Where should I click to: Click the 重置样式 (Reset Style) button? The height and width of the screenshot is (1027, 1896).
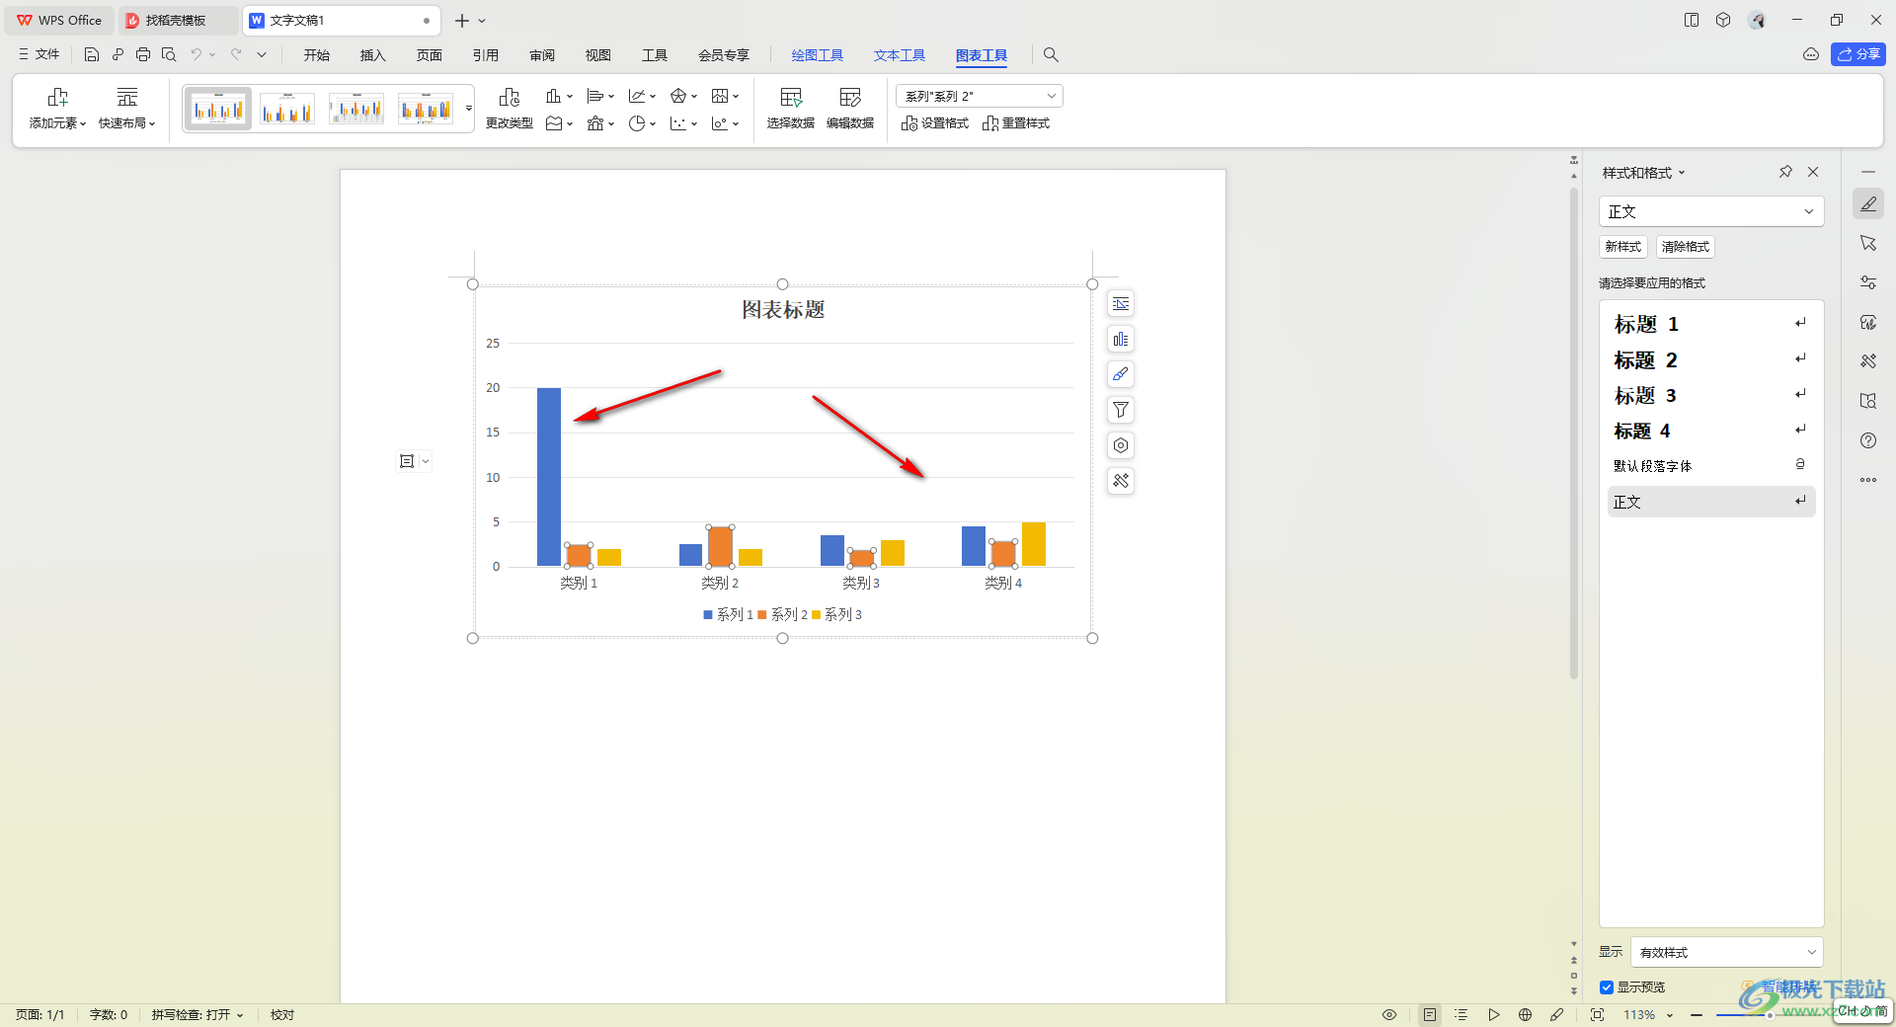pyautogui.click(x=1016, y=123)
